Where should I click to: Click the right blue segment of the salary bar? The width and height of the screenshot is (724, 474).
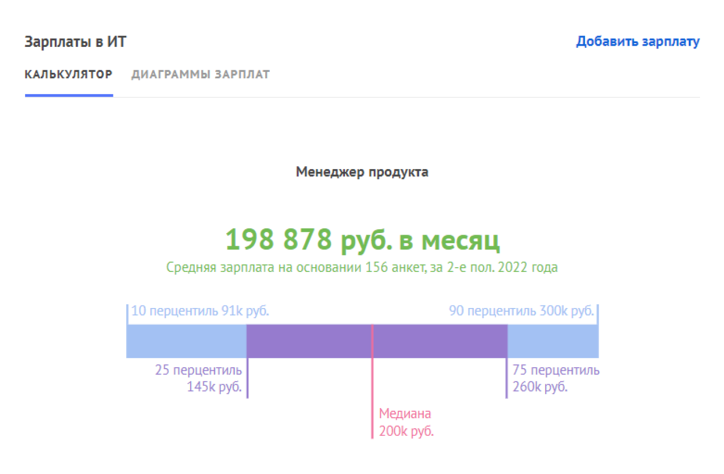coord(553,340)
